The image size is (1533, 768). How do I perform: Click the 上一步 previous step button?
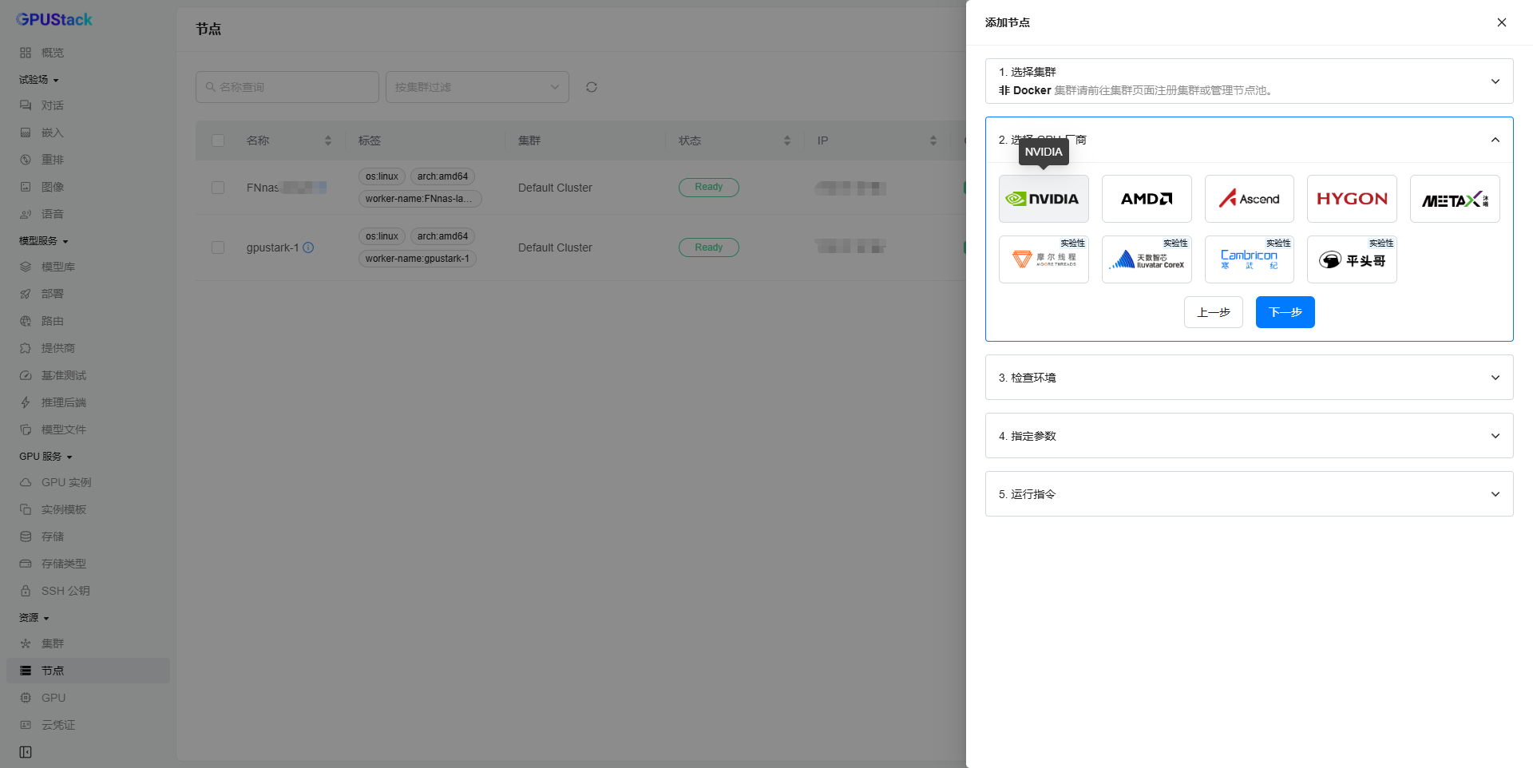[1214, 312]
